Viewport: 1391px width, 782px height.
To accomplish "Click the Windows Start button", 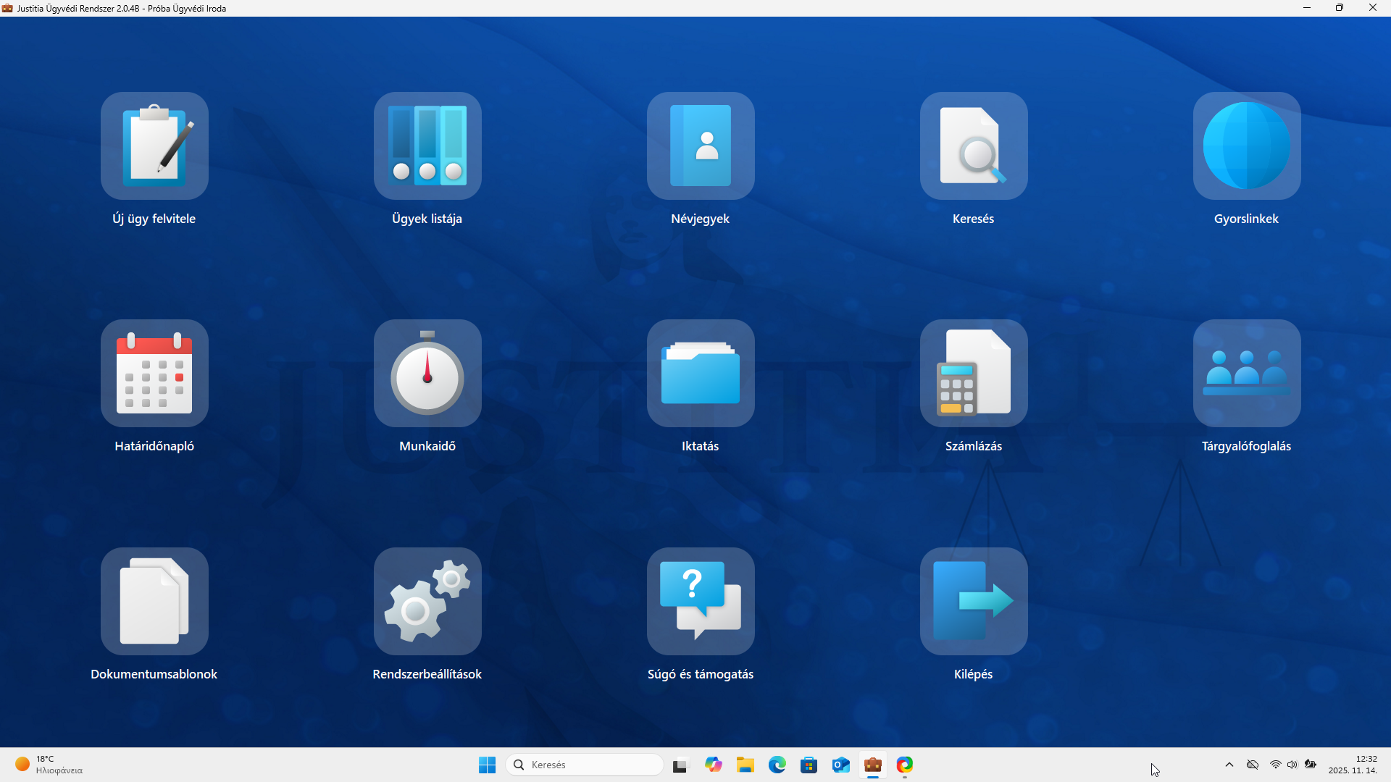I will coord(487,765).
